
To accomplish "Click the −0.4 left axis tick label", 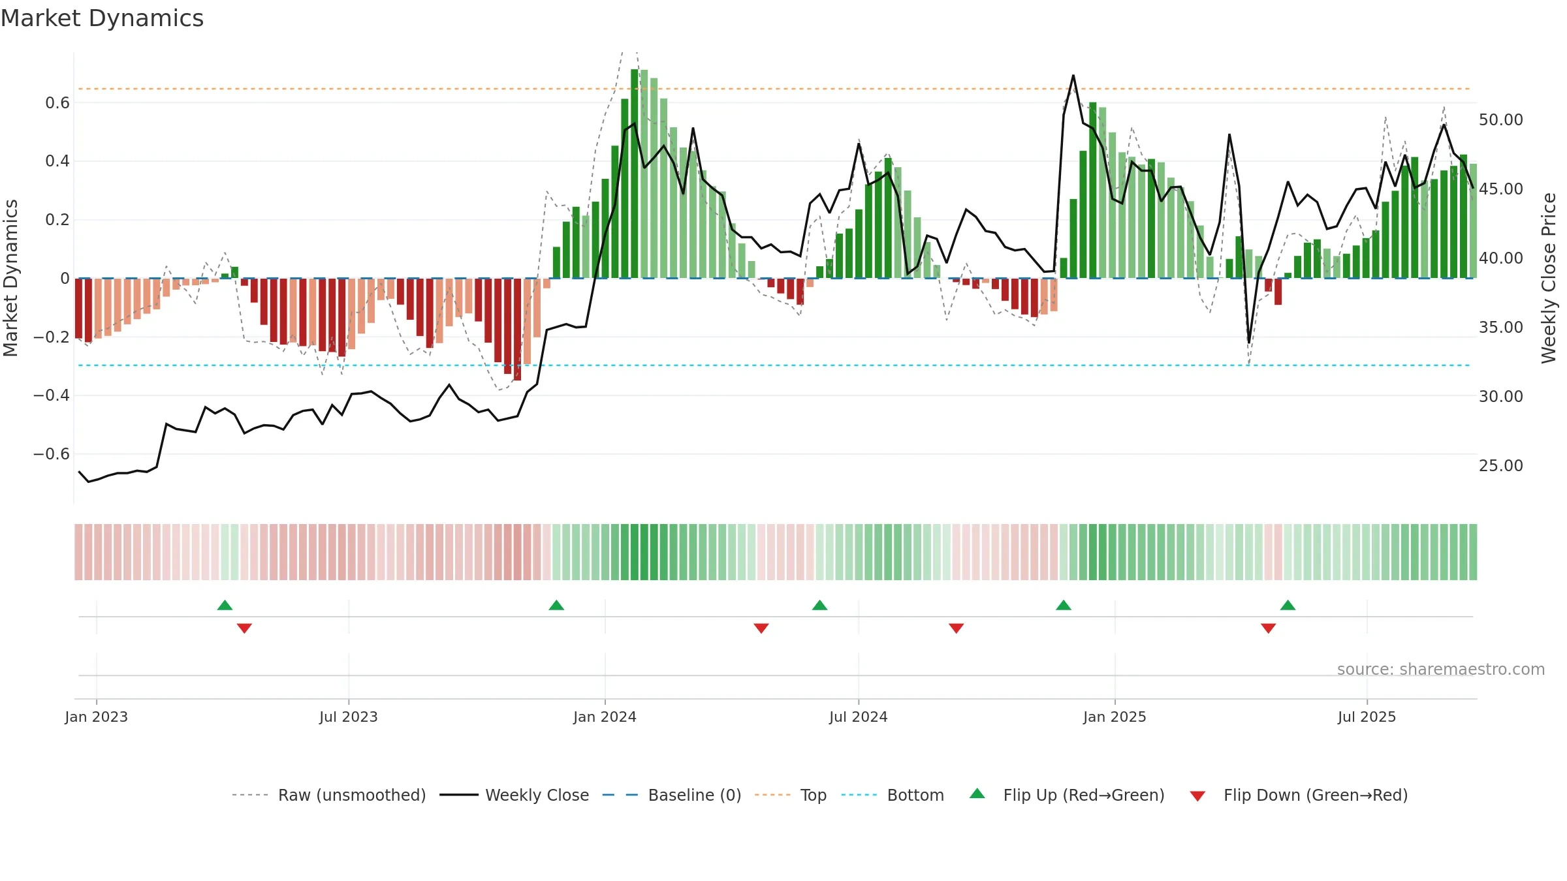I will click(51, 395).
